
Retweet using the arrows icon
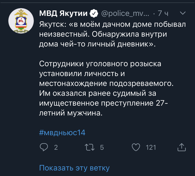pos(89,147)
